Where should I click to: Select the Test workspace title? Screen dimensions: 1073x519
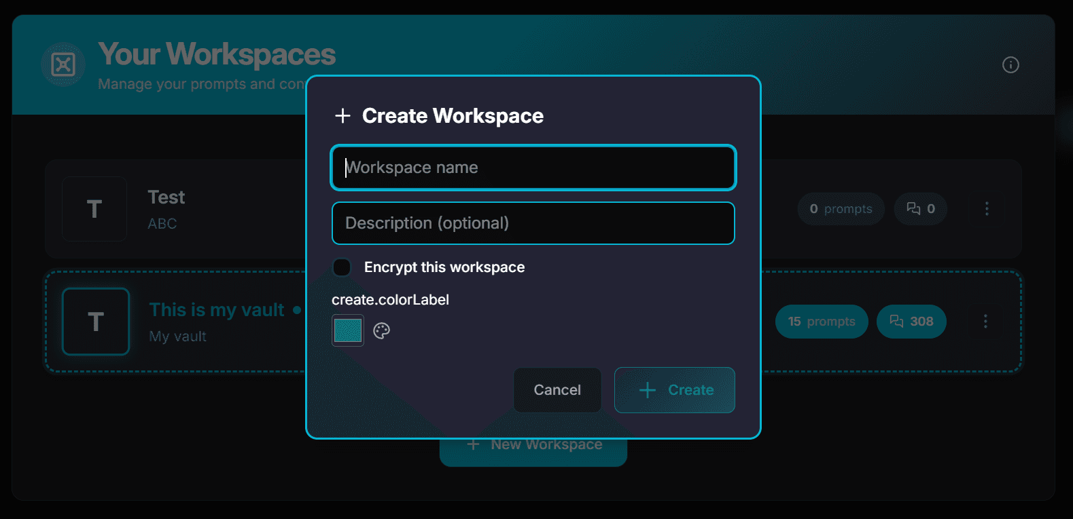click(166, 197)
